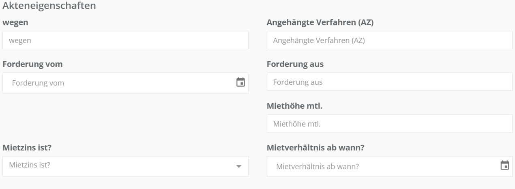Click the Forderung aus input box
The image size is (515, 189).
click(x=389, y=82)
